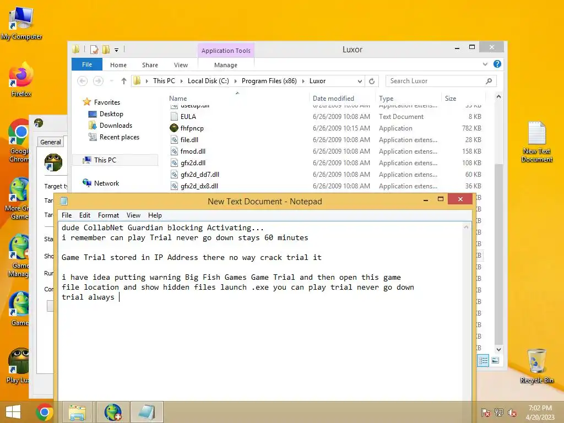The height and width of the screenshot is (423, 564).
Task: Select the Notepad window title icon
Action: pyautogui.click(x=64, y=200)
